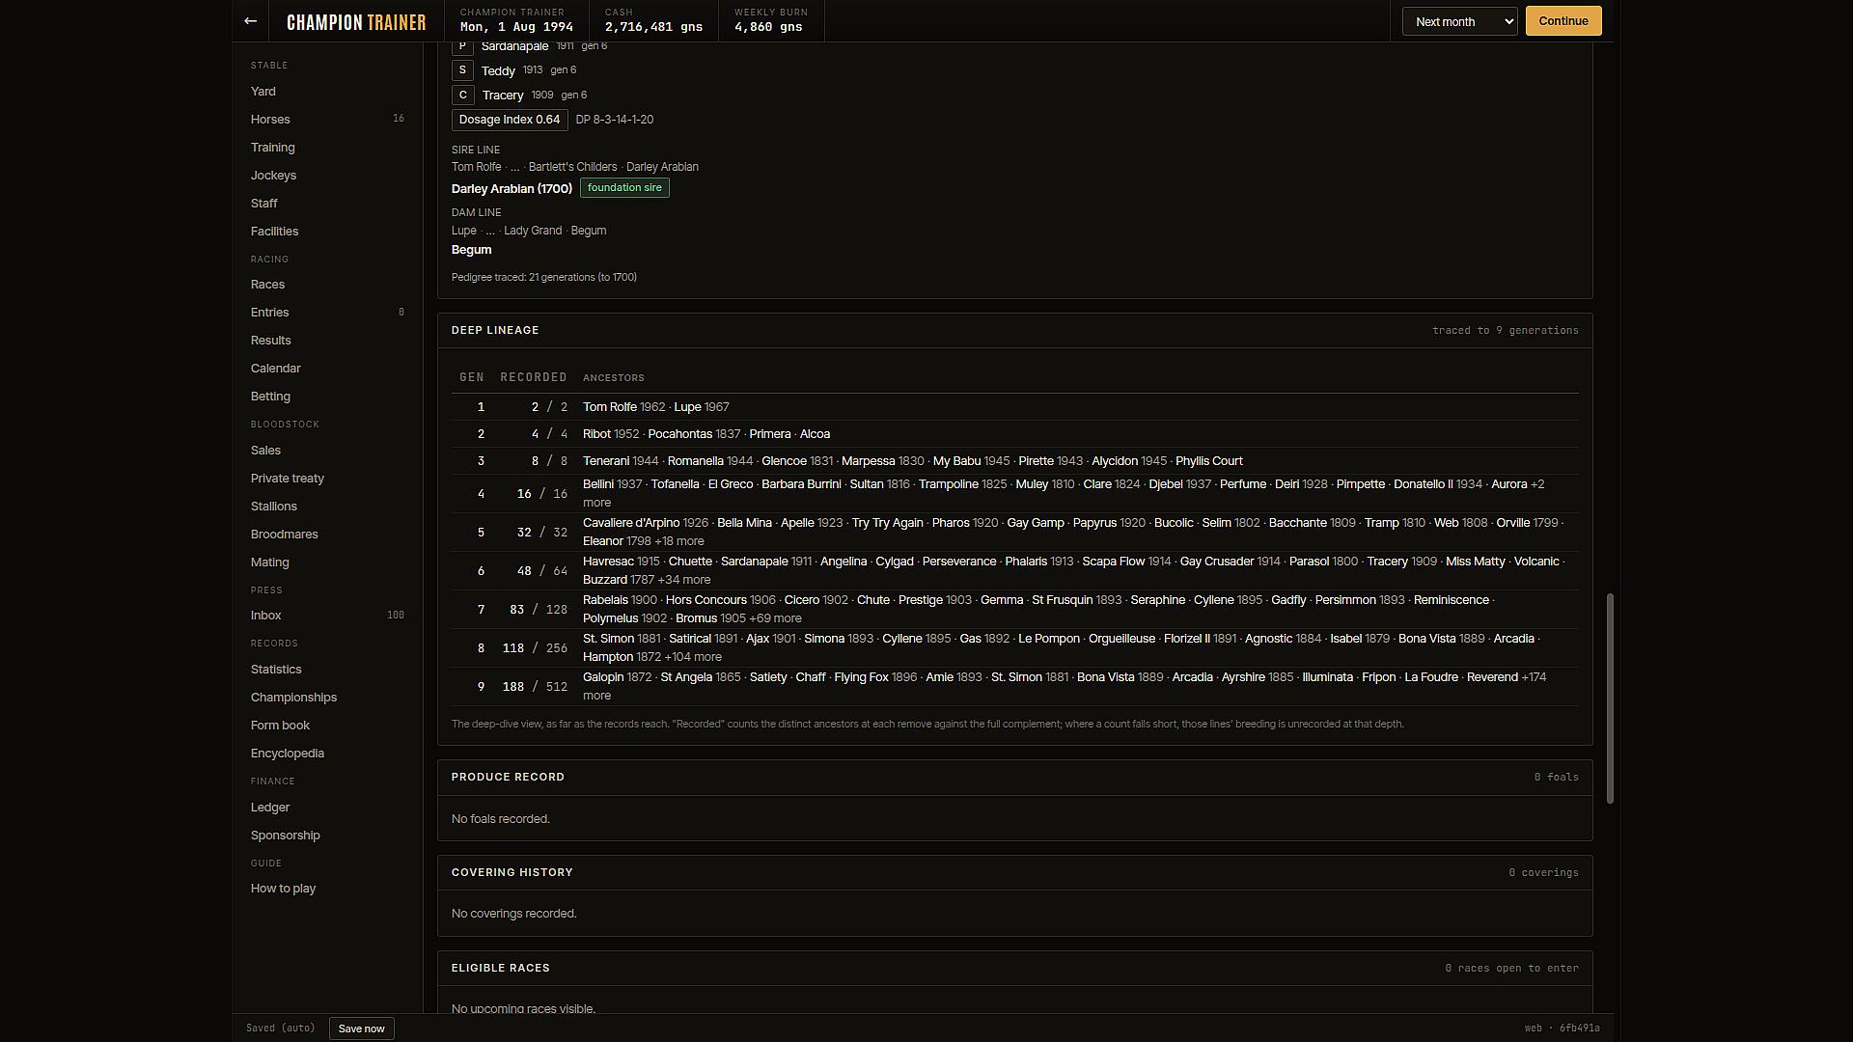Expand +104 more ancestors in generation 8

[x=693, y=657]
